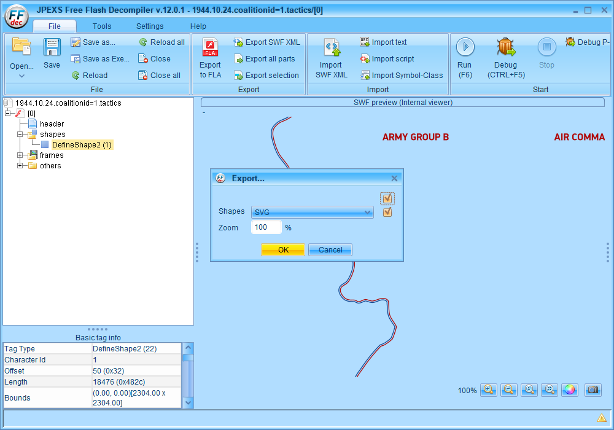The height and width of the screenshot is (430, 614).
Task: Open the Help ribbon tab
Action: click(198, 26)
